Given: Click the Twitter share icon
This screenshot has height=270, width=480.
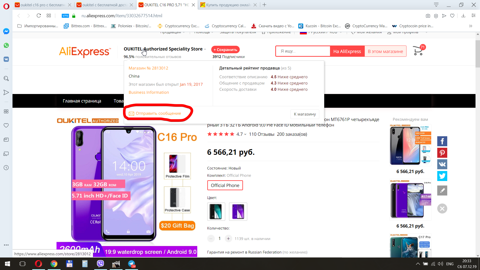Looking at the screenshot, I should pos(442,176).
